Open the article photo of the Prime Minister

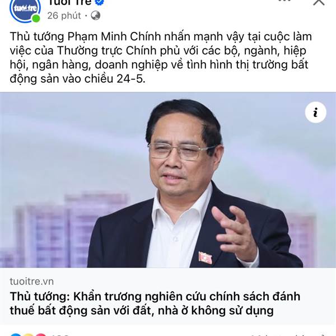coord(168,180)
